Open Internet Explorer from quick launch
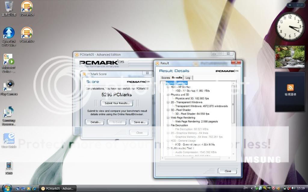 34,188
